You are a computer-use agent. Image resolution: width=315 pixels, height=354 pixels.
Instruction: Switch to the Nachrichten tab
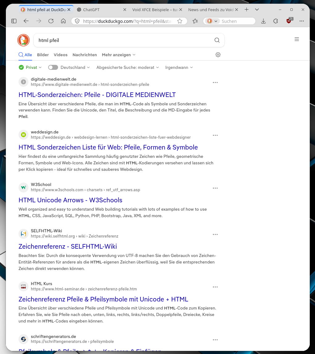coord(85,55)
